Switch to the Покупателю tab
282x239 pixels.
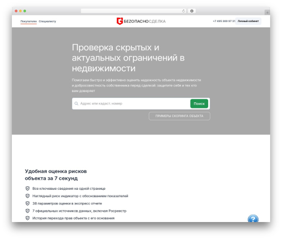click(29, 21)
